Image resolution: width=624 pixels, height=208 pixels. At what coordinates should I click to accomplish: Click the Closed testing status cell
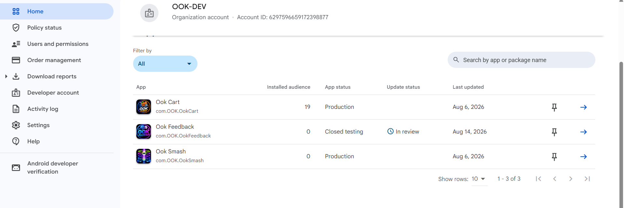click(x=344, y=132)
